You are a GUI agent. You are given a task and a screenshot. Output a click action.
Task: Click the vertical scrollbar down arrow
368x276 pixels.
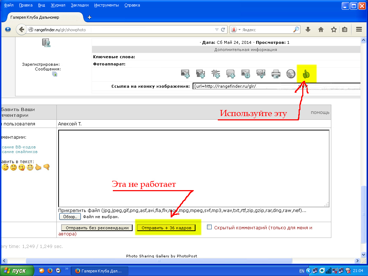pyautogui.click(x=363, y=254)
